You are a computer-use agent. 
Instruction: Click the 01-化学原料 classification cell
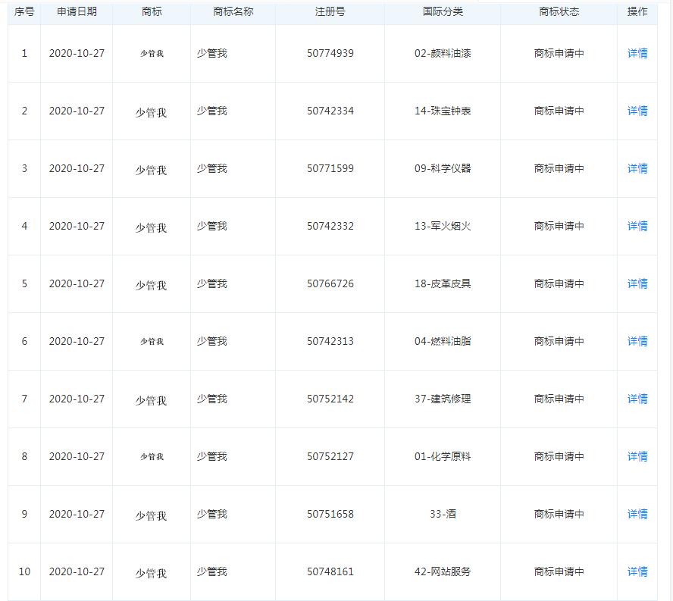click(443, 456)
